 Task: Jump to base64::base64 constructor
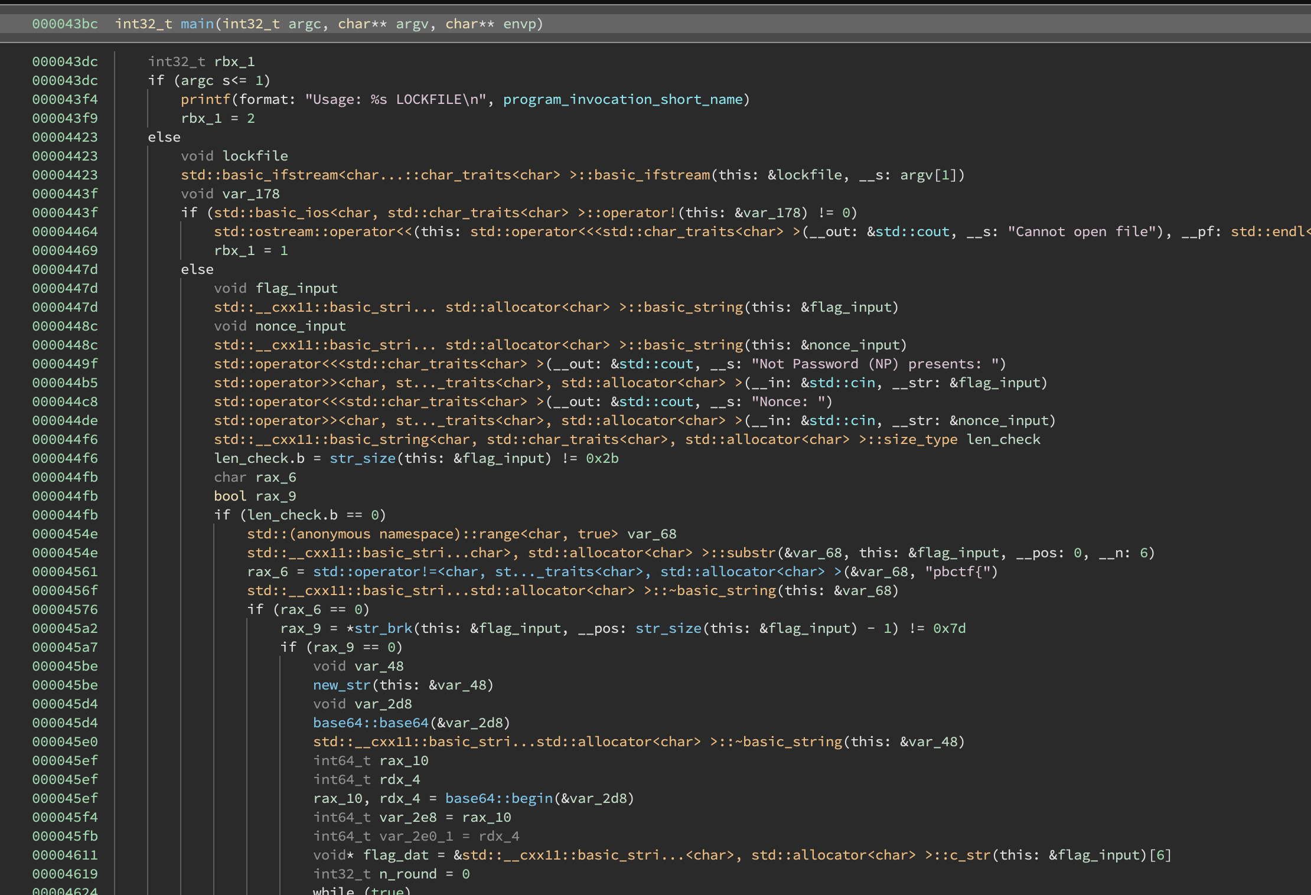[370, 723]
